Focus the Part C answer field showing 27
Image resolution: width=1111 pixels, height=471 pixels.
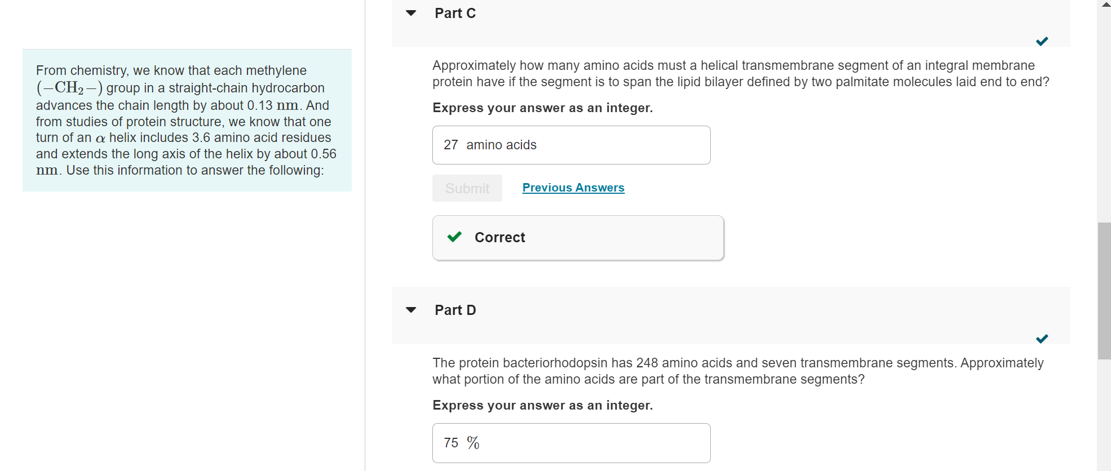[571, 145]
